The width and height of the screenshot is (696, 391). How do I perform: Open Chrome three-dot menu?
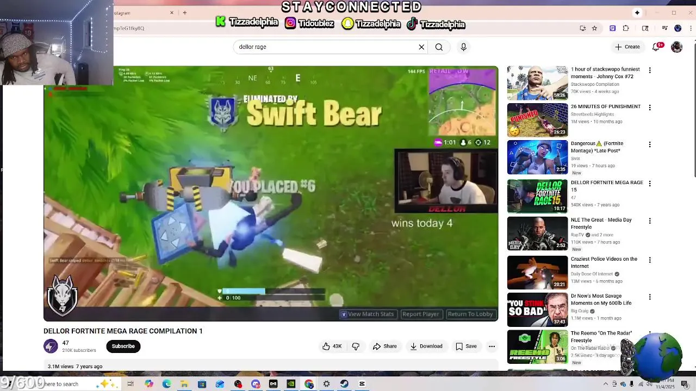[x=691, y=28]
